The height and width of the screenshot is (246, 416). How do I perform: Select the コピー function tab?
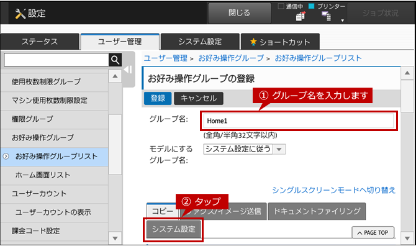point(163,211)
